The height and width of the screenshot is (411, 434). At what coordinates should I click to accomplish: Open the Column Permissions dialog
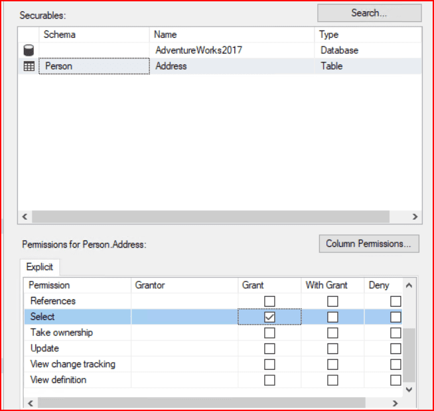tap(369, 244)
